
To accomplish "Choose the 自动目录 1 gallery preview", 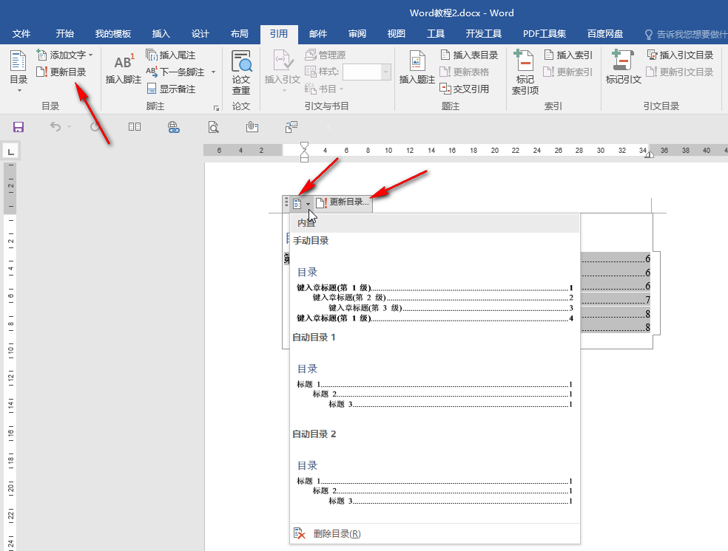I will coord(434,379).
